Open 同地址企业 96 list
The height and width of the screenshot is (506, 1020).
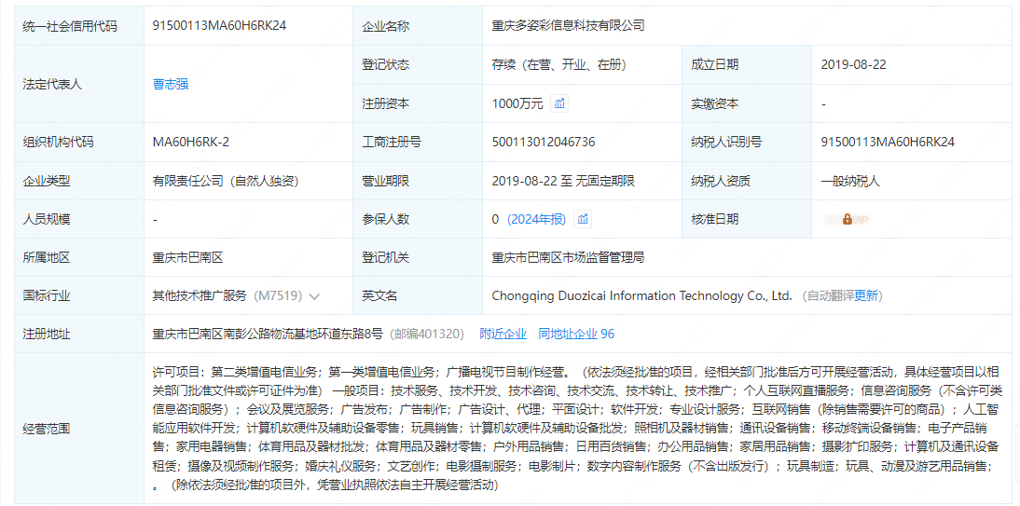(x=576, y=334)
